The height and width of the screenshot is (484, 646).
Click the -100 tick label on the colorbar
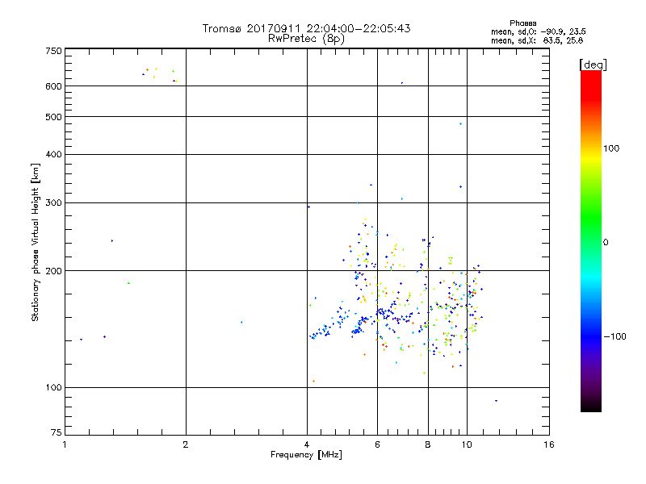tap(614, 336)
